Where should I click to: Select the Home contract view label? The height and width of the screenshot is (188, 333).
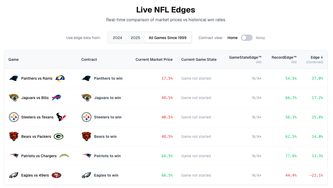[x=232, y=38]
